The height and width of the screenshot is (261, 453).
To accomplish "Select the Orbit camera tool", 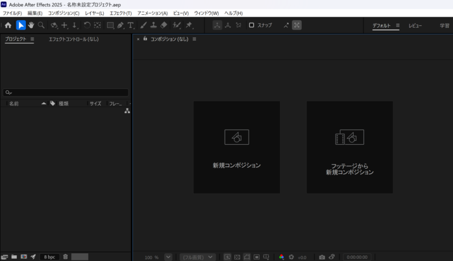I will tap(54, 25).
